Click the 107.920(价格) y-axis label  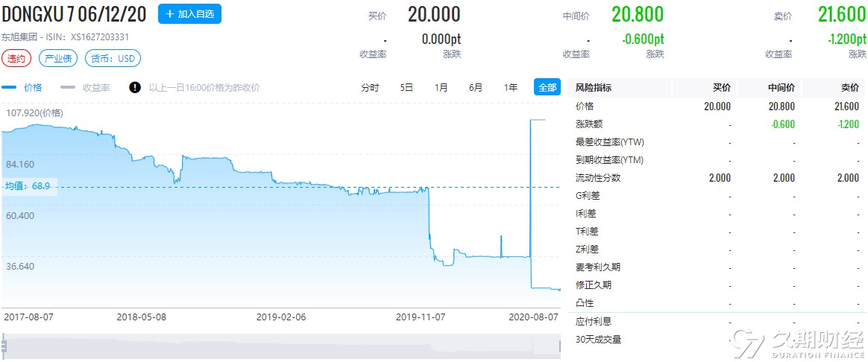pos(34,113)
